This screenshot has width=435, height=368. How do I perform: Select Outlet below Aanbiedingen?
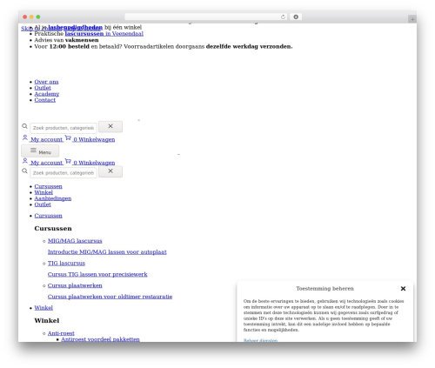pyautogui.click(x=43, y=204)
